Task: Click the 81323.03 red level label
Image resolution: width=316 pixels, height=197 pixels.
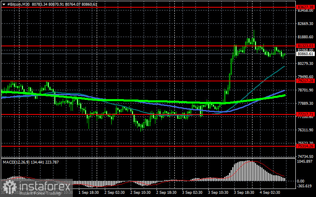Action: pos(305,46)
